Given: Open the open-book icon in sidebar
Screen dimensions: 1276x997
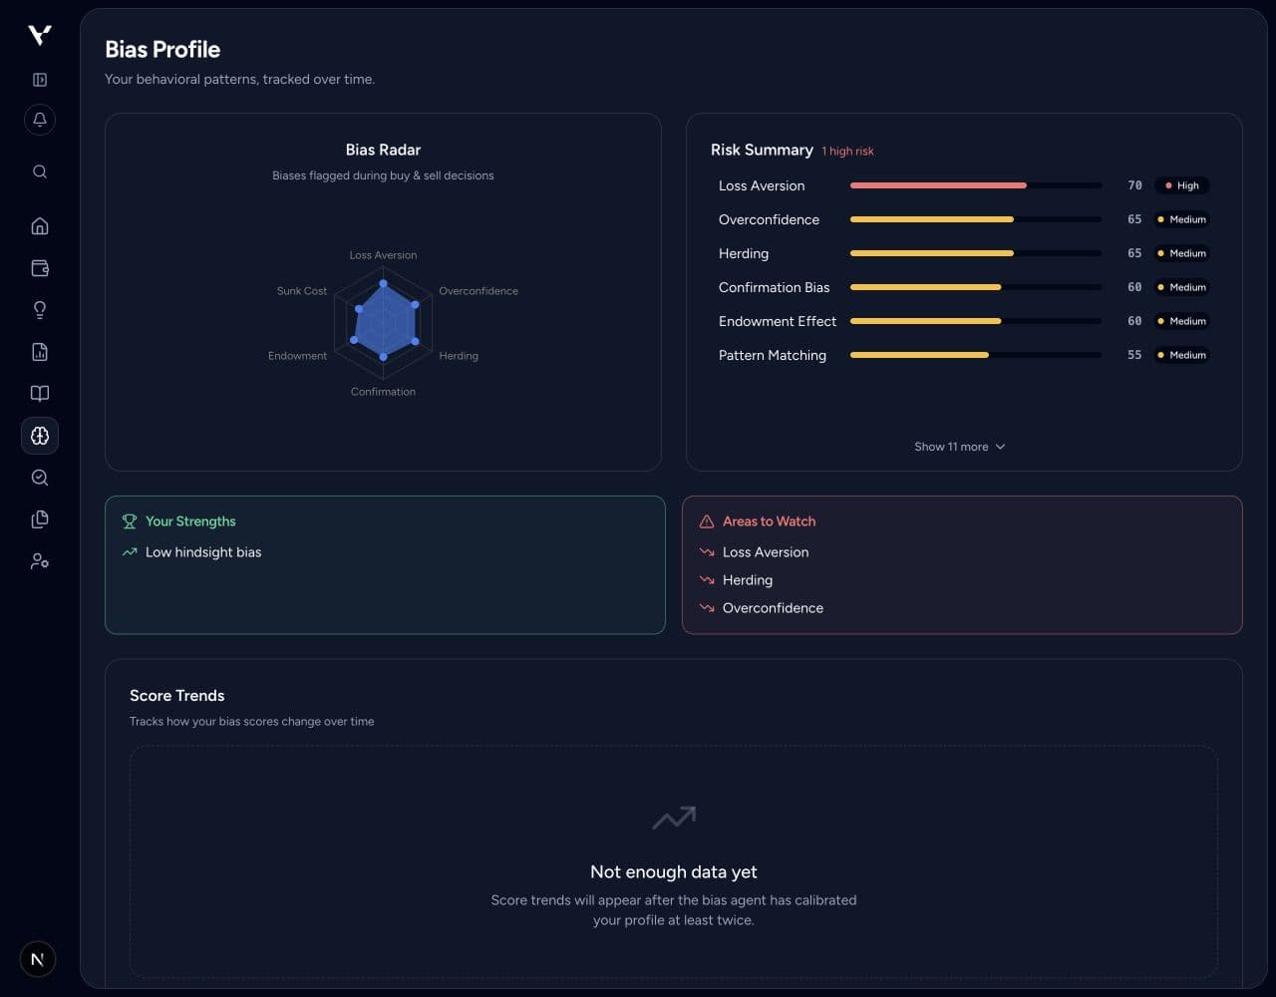Looking at the screenshot, I should point(40,394).
